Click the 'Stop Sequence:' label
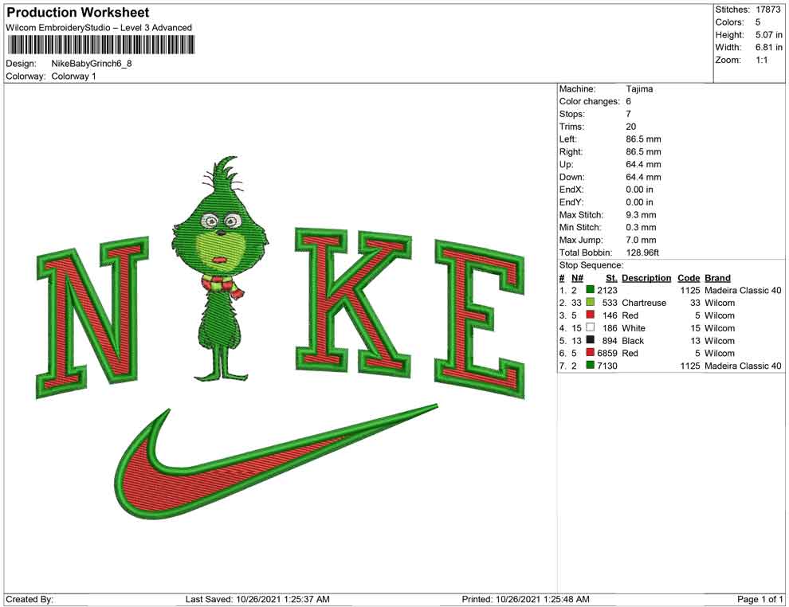Viewport: 789px width, 607px height. point(591,265)
